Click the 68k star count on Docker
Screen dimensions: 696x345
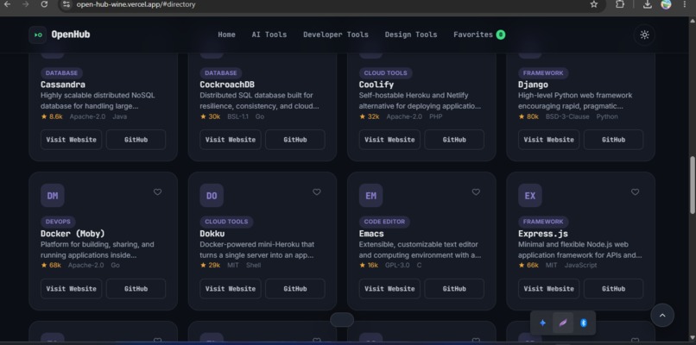[x=51, y=265]
